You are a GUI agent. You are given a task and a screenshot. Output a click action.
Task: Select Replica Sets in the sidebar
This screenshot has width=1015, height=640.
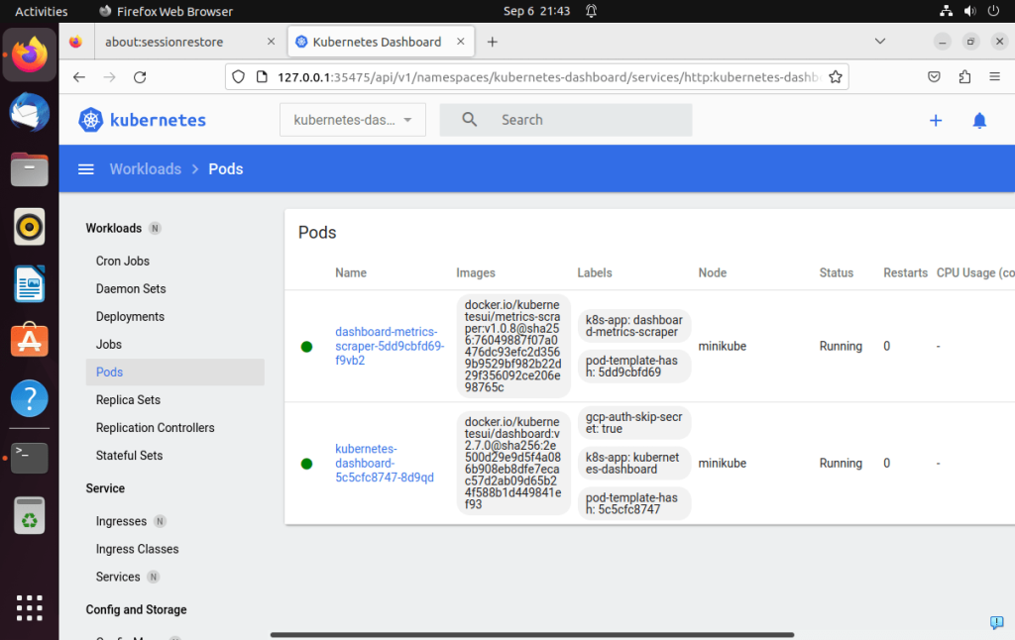click(128, 400)
